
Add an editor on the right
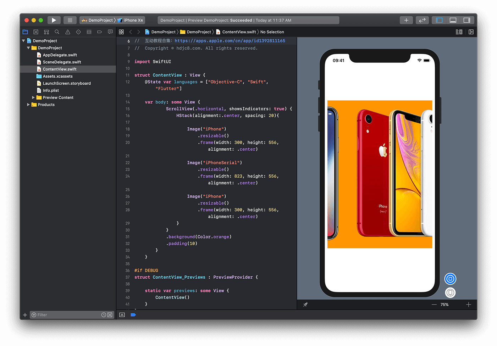click(x=471, y=32)
